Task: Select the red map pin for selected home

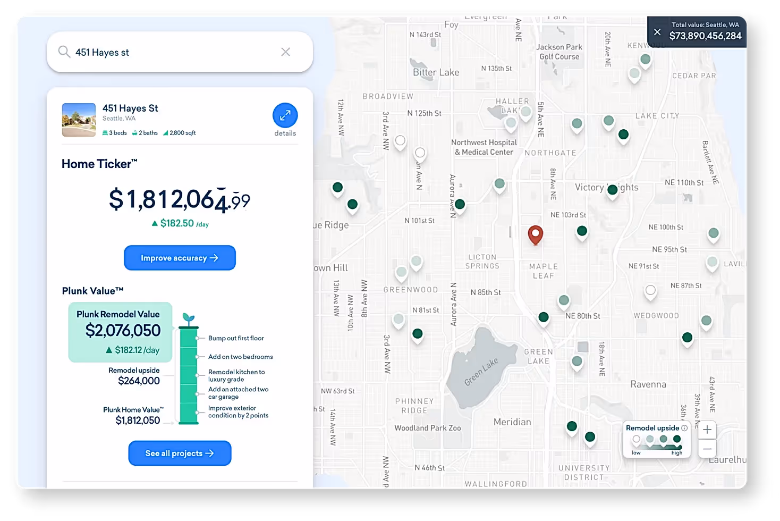Action: pyautogui.click(x=535, y=234)
